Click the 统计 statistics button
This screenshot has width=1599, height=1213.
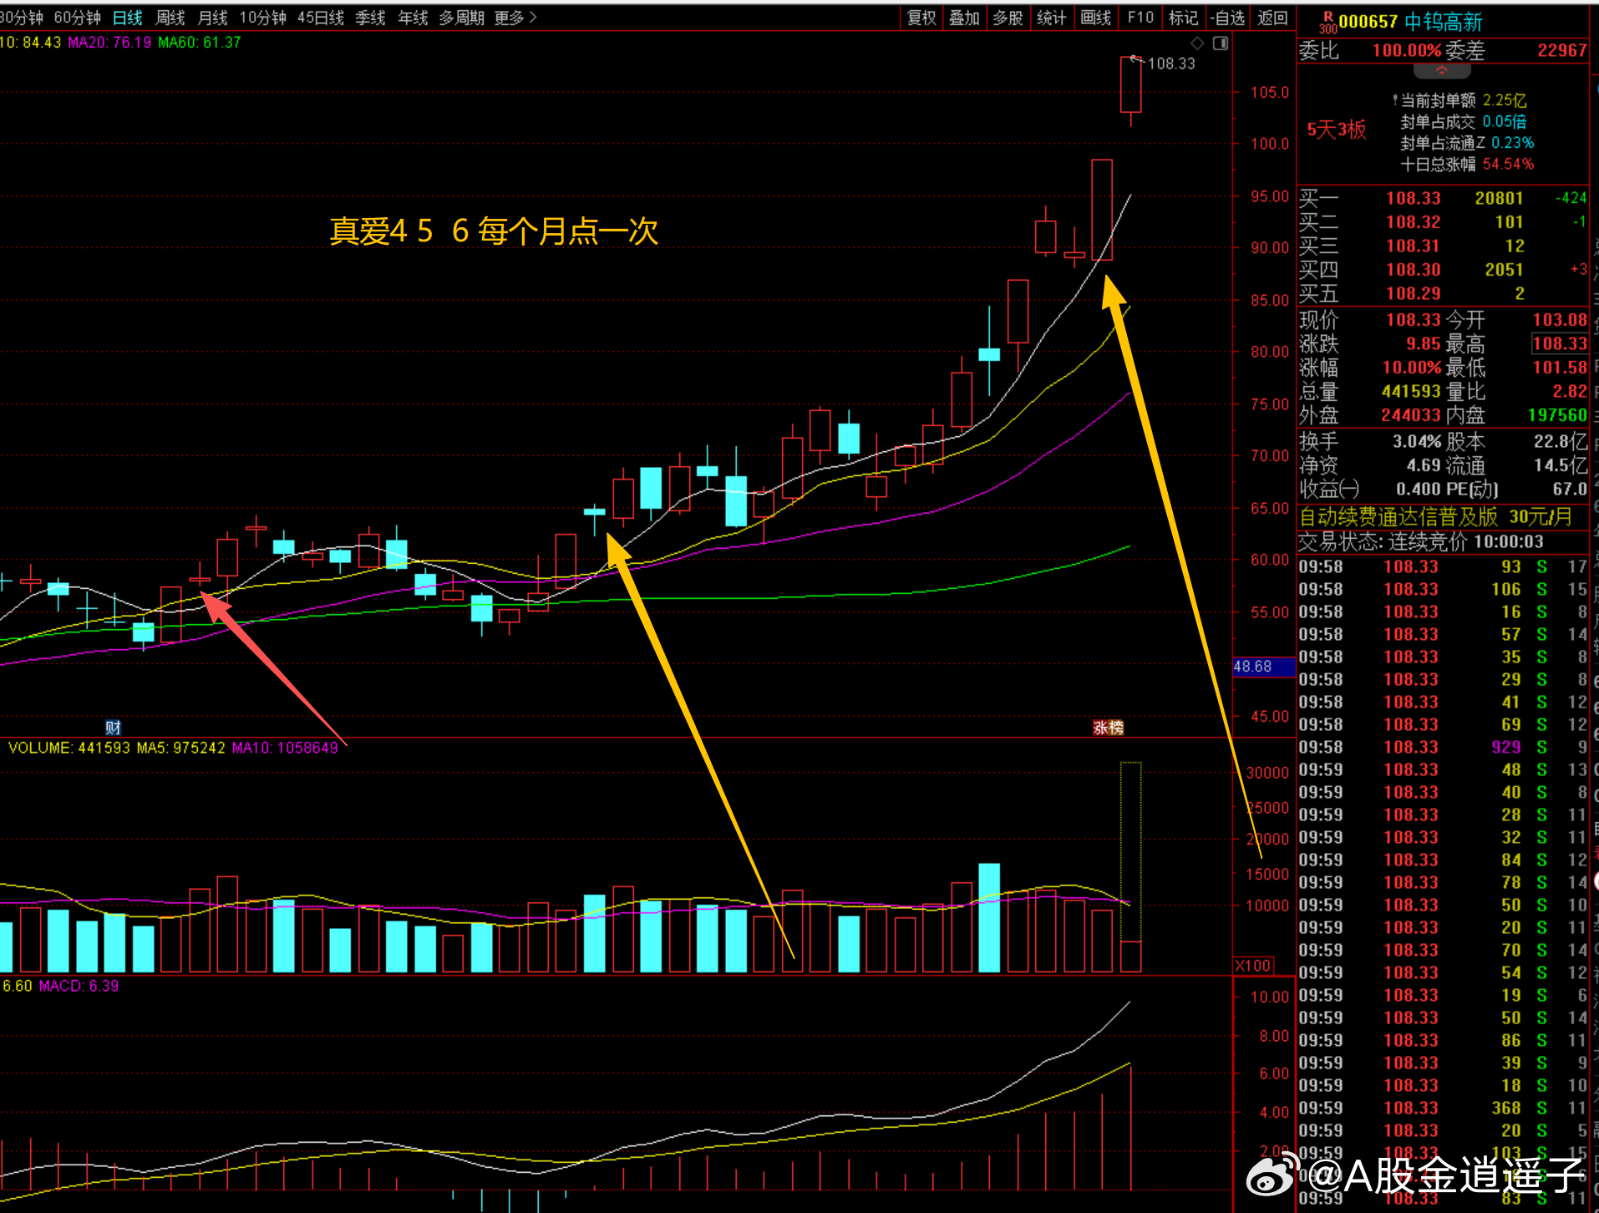tap(1051, 18)
